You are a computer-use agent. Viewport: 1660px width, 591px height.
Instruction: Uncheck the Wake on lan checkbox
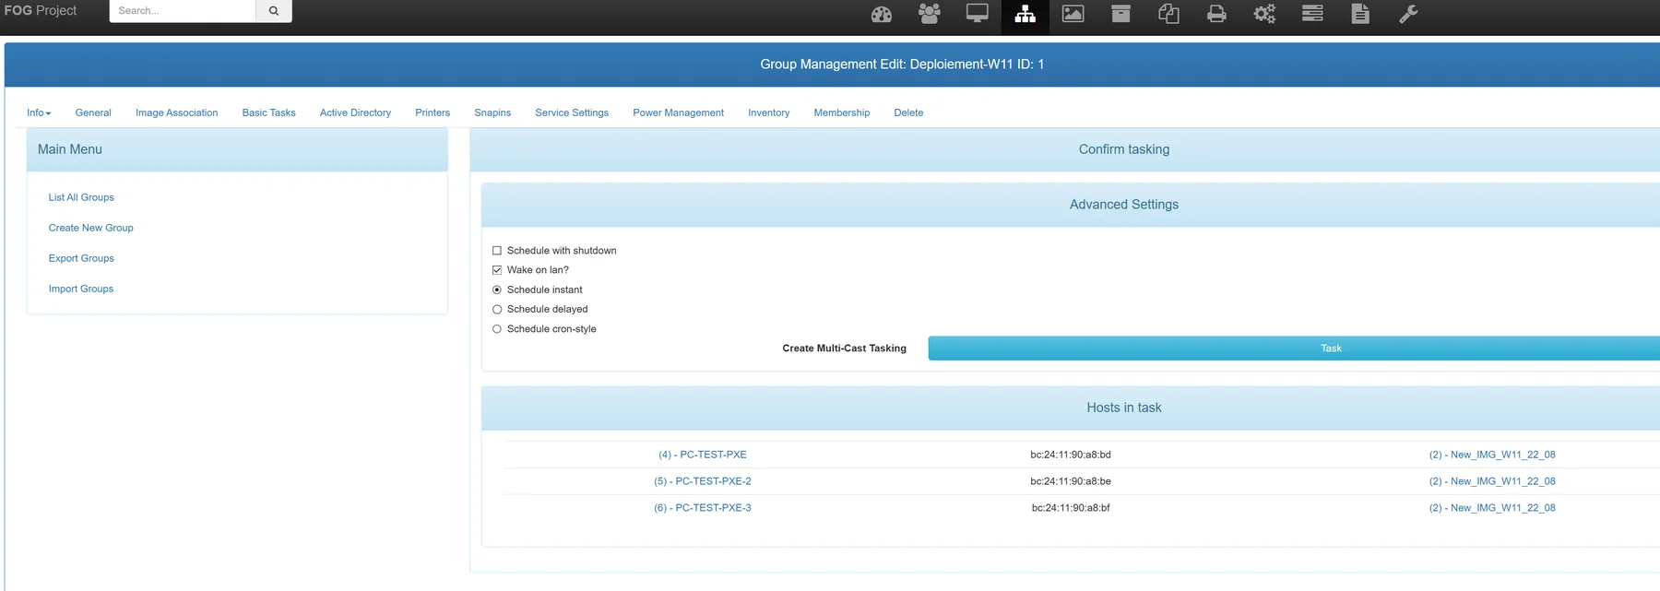click(497, 270)
